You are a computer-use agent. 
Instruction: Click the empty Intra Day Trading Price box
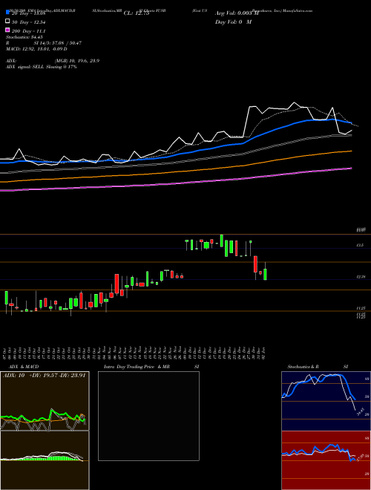coord(148,416)
